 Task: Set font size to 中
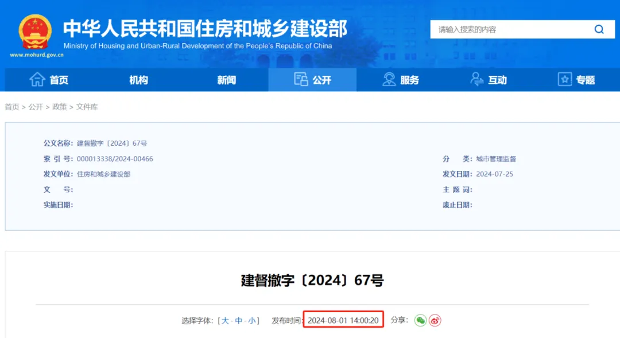238,321
